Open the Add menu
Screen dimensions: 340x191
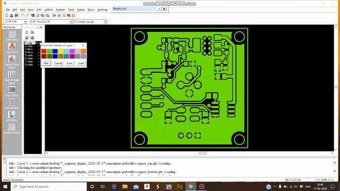click(22, 10)
